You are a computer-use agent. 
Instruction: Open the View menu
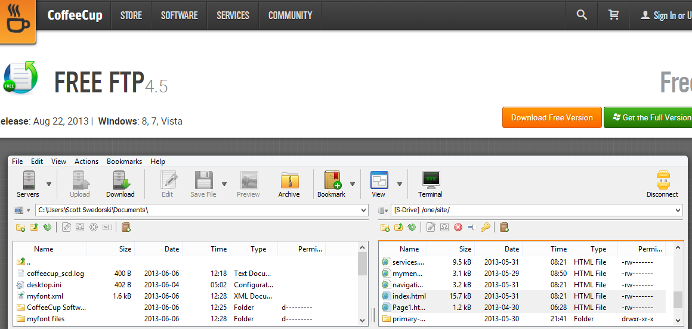point(58,162)
